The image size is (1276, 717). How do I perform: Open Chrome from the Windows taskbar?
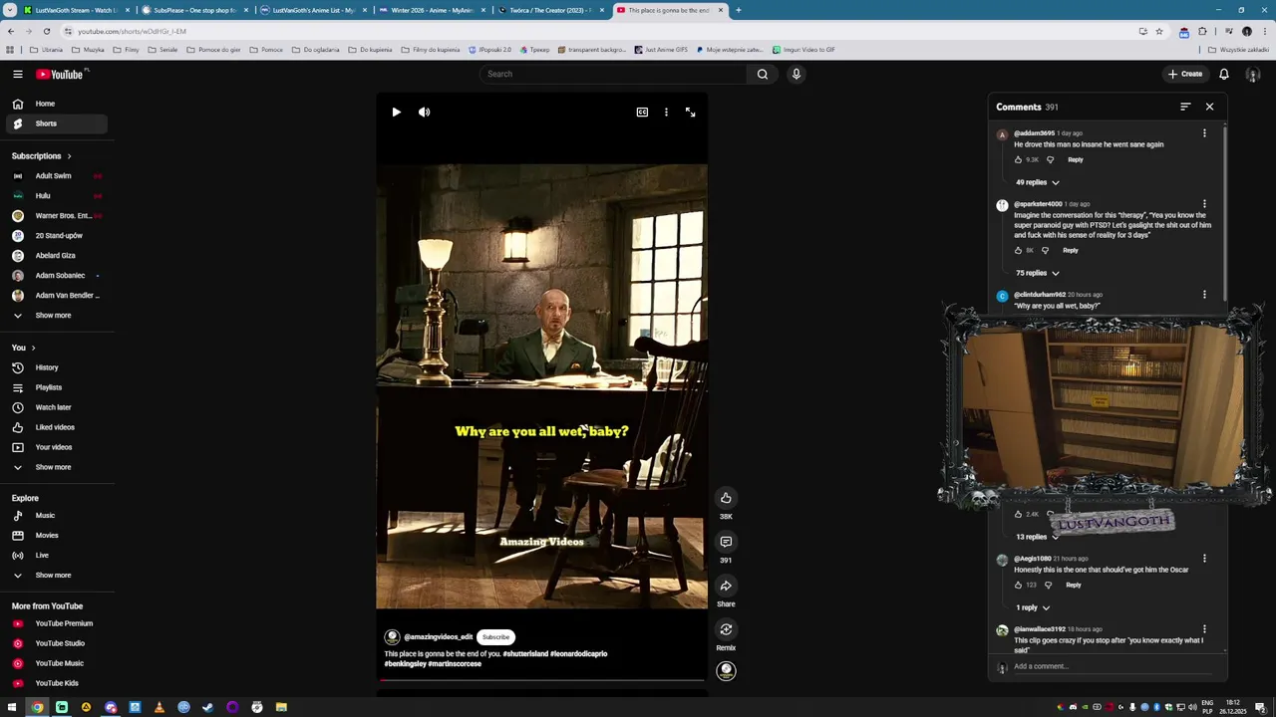37,707
